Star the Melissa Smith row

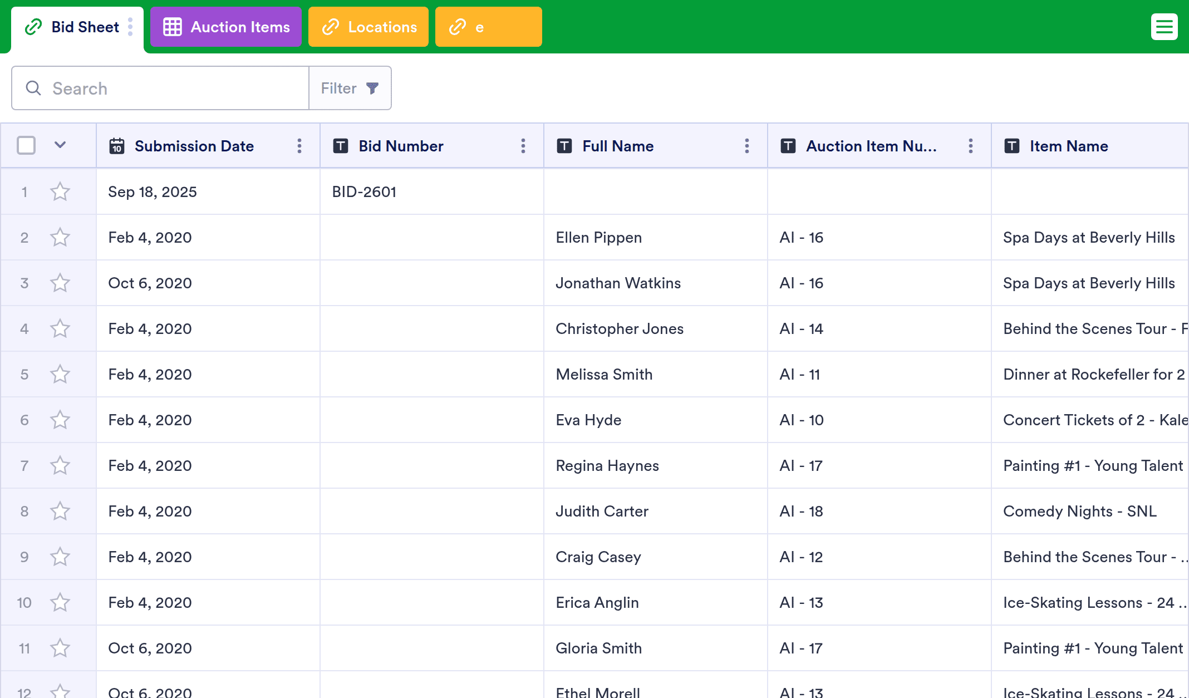[x=60, y=375]
